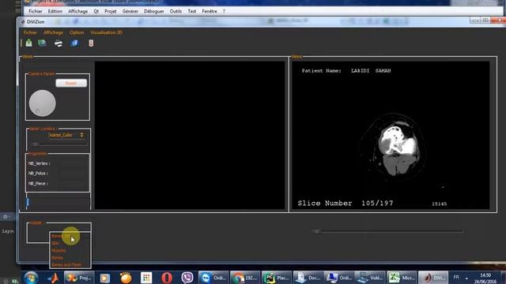Screen dimensions: 506x284
Task: Click the NB_Piece value field
Action: pyautogui.click(x=73, y=184)
